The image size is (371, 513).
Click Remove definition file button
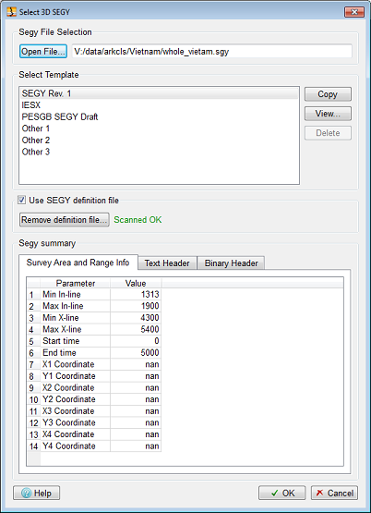click(65, 220)
